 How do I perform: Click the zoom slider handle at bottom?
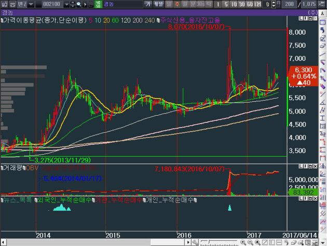pyautogui.click(x=209, y=242)
